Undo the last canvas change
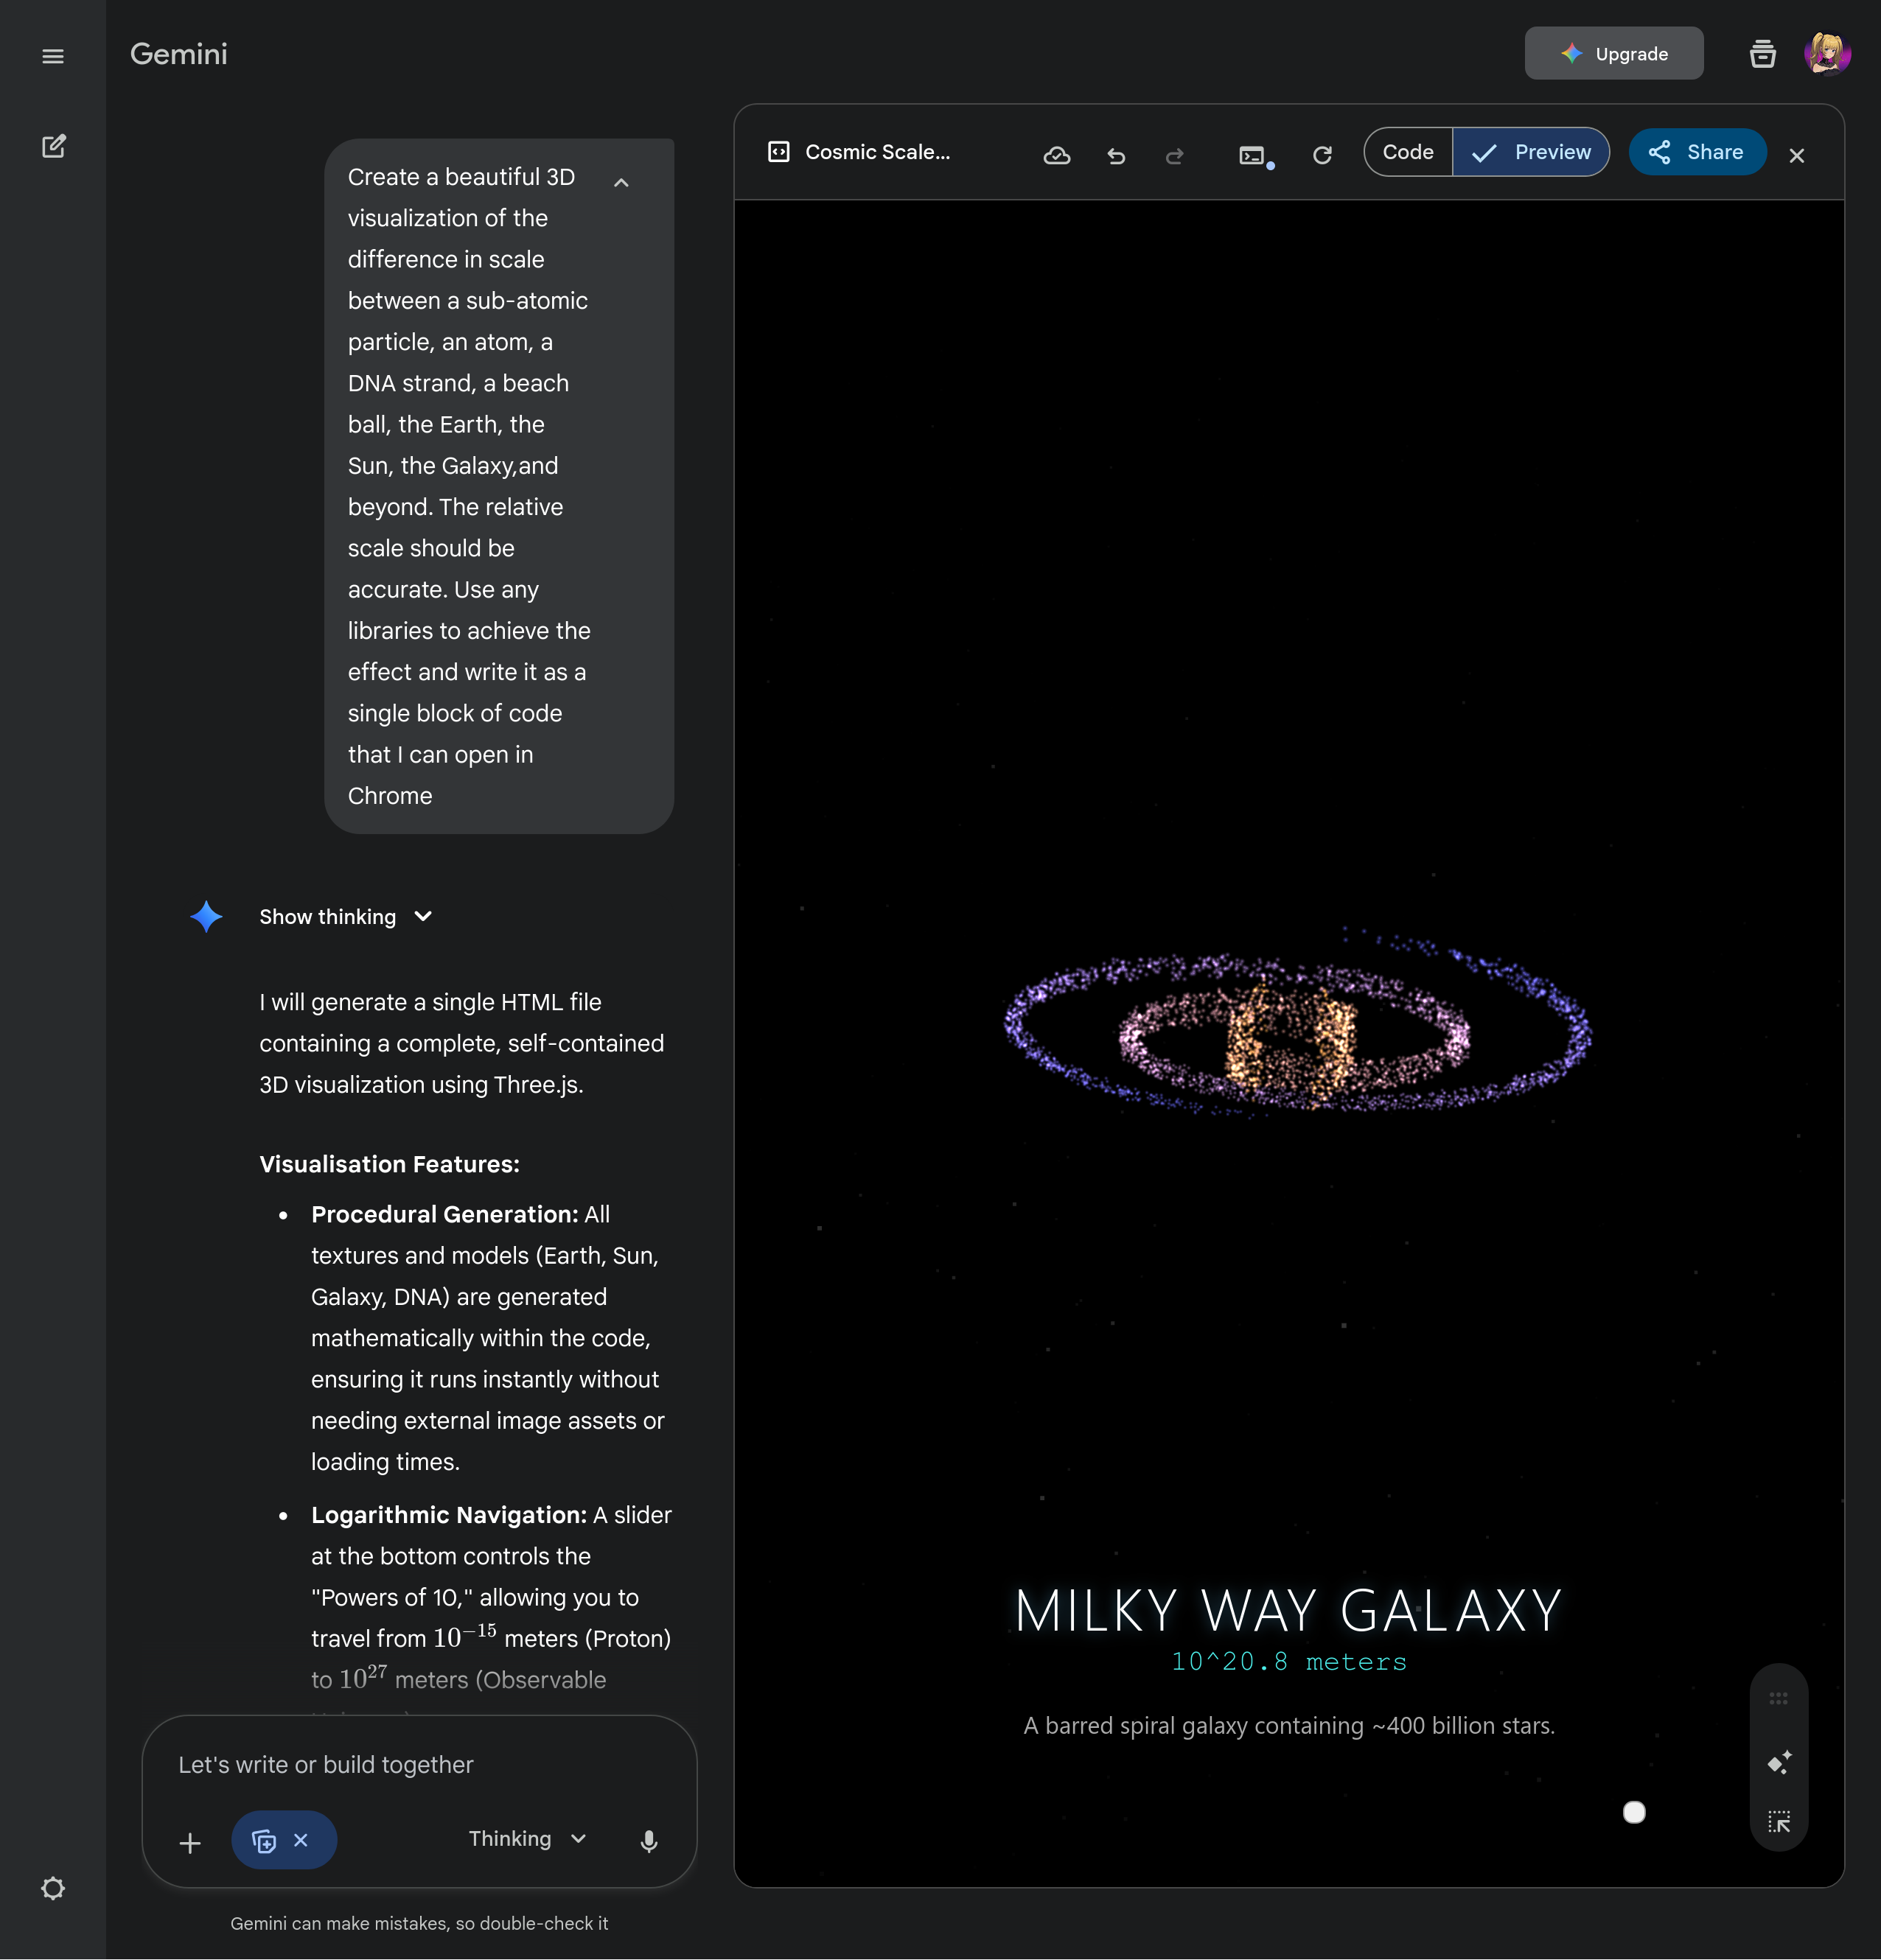The width and height of the screenshot is (1881, 1960). coord(1117,155)
